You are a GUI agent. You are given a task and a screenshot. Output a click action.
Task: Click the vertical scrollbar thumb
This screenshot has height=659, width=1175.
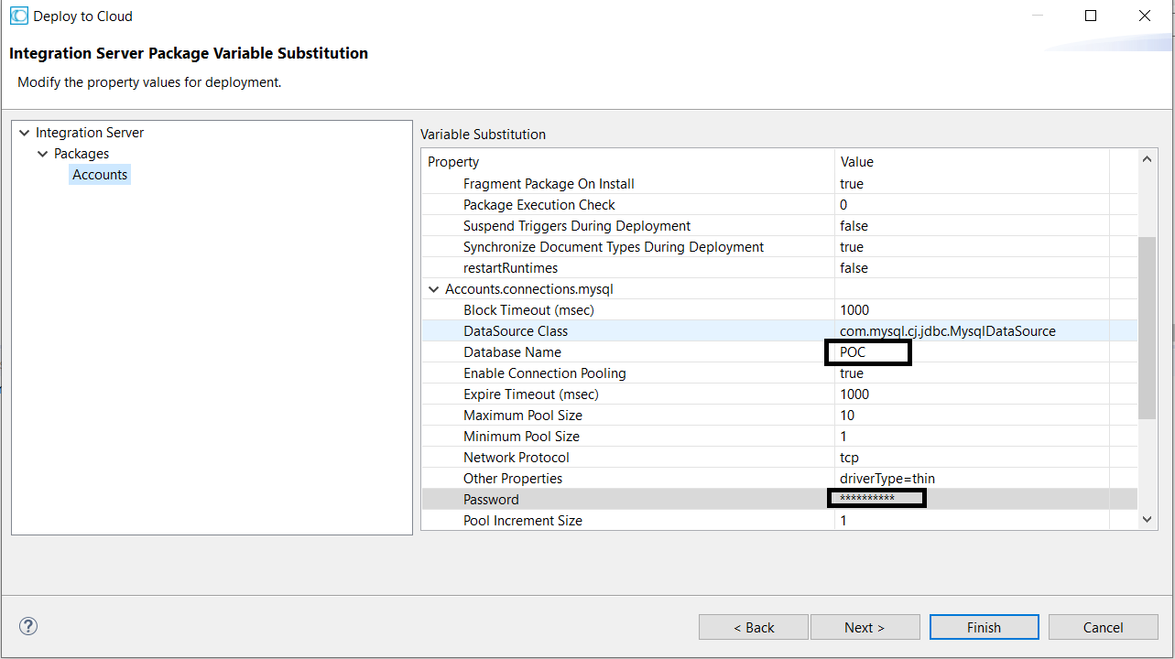point(1147,328)
